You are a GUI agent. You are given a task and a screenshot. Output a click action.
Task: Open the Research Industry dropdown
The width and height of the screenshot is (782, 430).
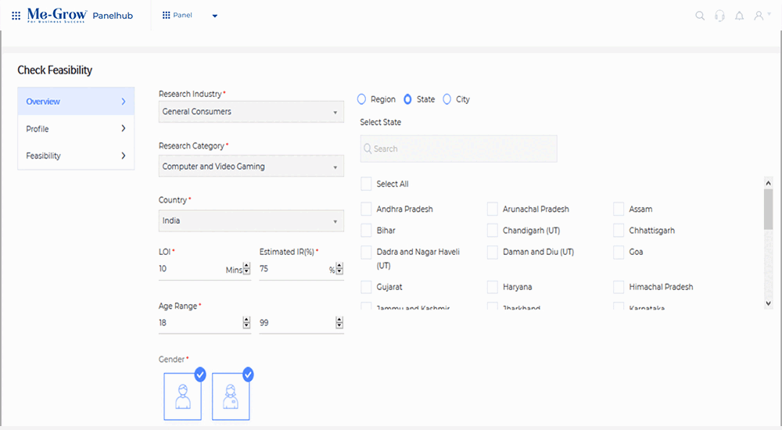click(251, 112)
